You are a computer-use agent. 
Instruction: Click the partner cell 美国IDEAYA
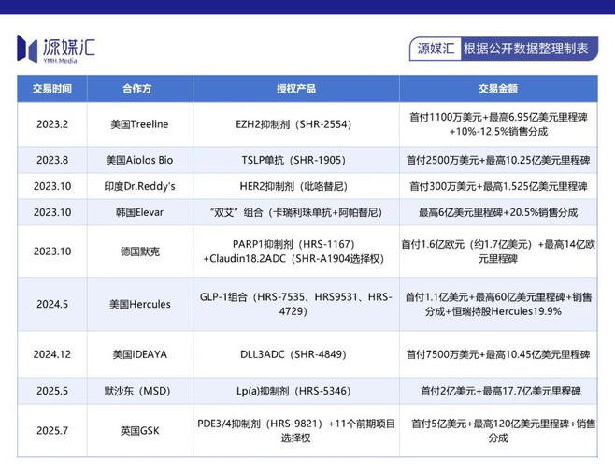[139, 354]
